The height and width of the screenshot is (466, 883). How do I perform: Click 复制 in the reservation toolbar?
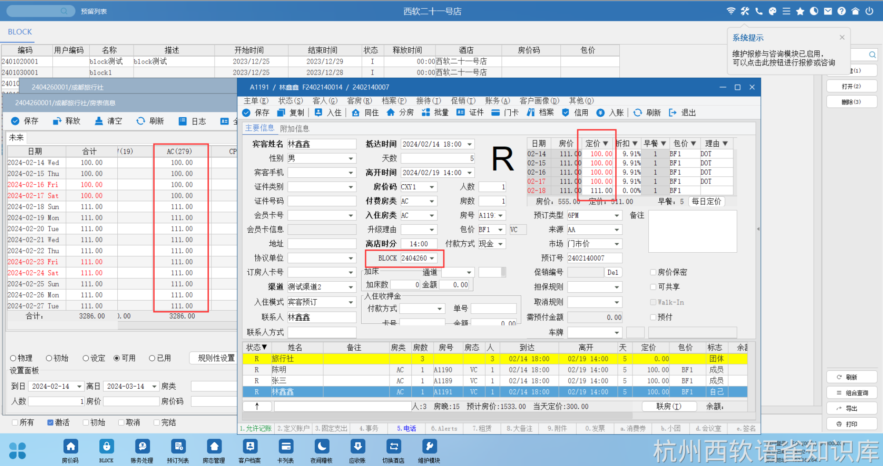click(291, 113)
